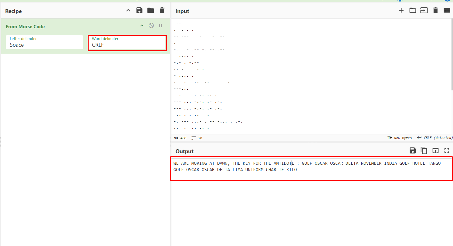This screenshot has width=453, height=246.
Task: Load a recipe via folder icon
Action: [x=150, y=11]
